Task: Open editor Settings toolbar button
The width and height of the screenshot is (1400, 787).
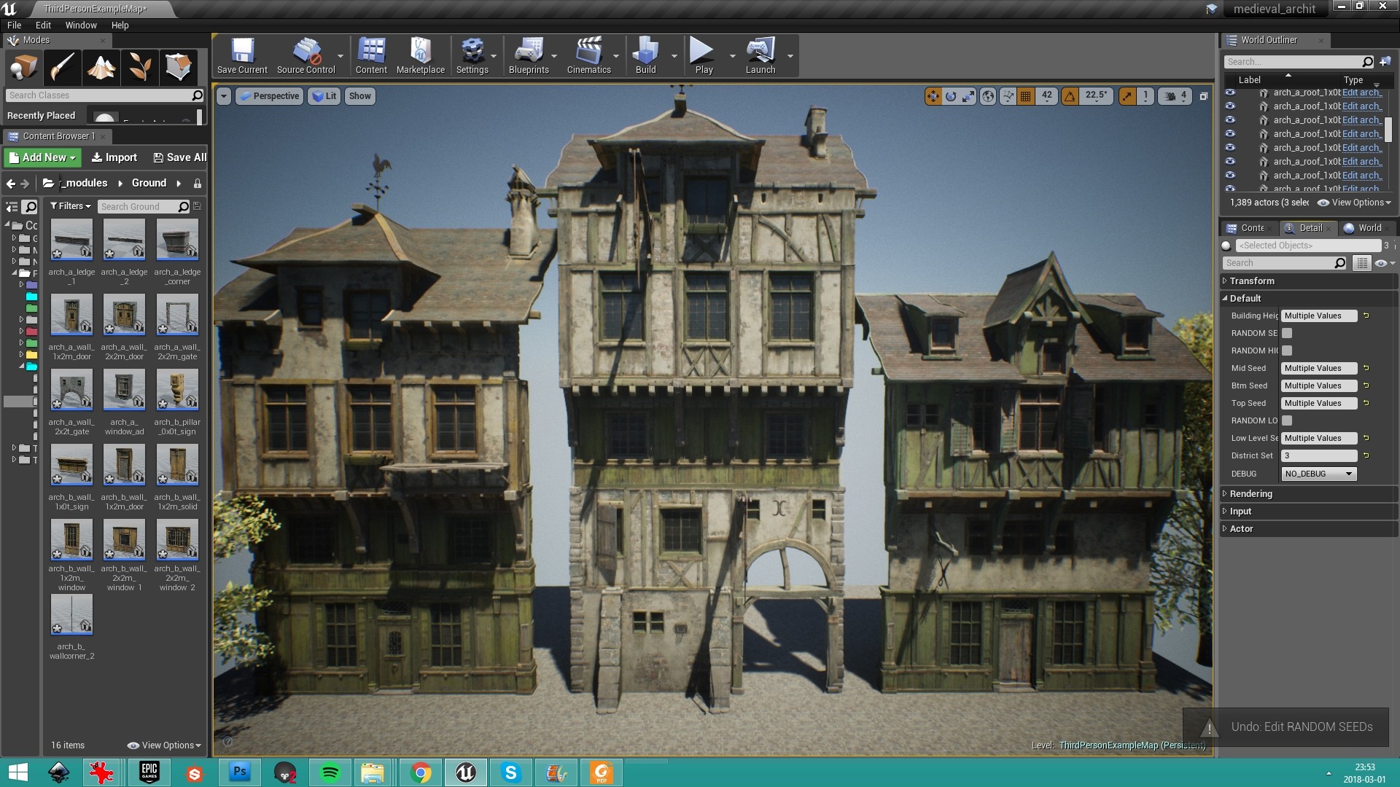Action: click(x=472, y=56)
